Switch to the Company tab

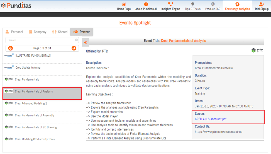click(x=38, y=32)
